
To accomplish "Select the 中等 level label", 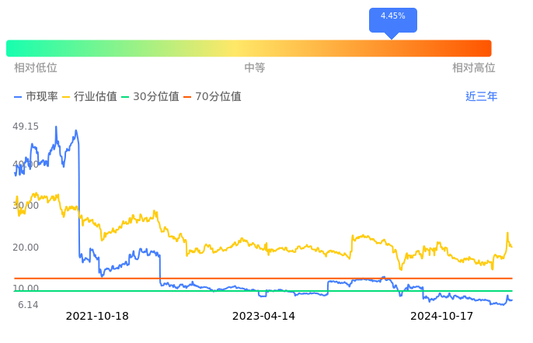I will click(x=255, y=68).
